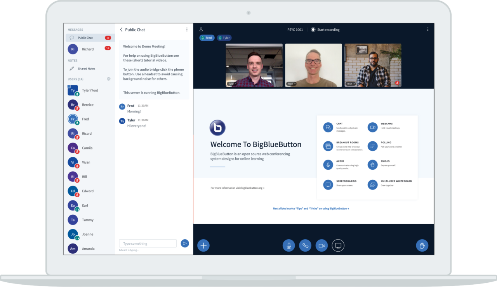Open the options menu at top right
Viewport: 497px width, 287px height.
[428, 29]
